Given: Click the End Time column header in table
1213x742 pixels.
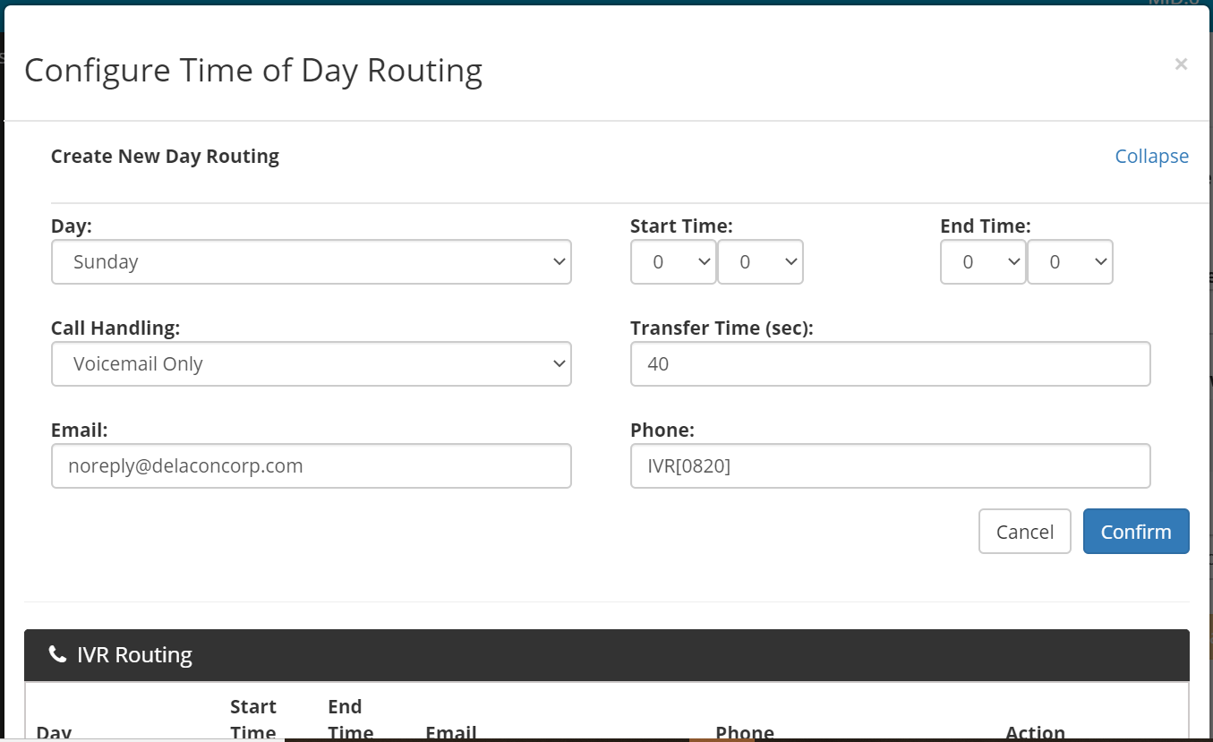Looking at the screenshot, I should [x=350, y=720].
